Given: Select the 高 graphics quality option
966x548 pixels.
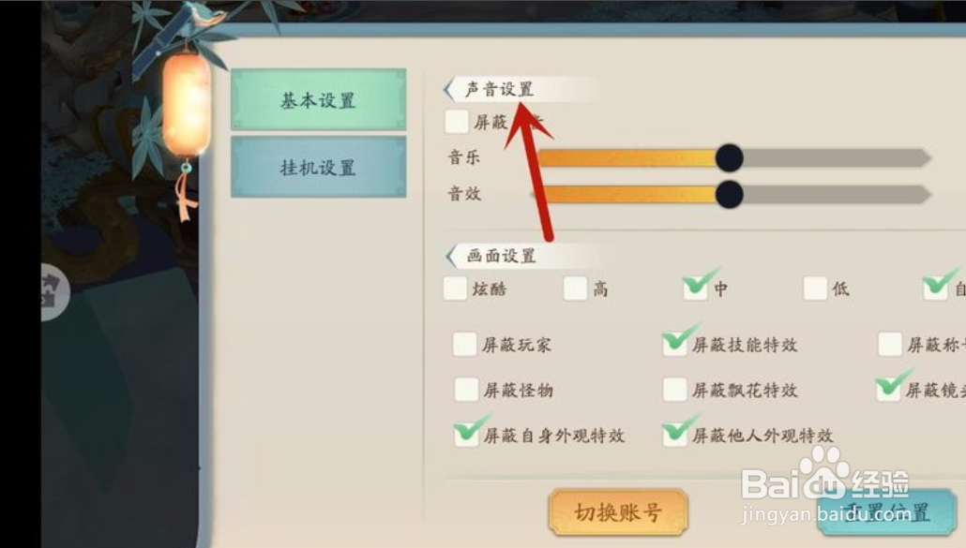Looking at the screenshot, I should pyautogui.click(x=576, y=289).
